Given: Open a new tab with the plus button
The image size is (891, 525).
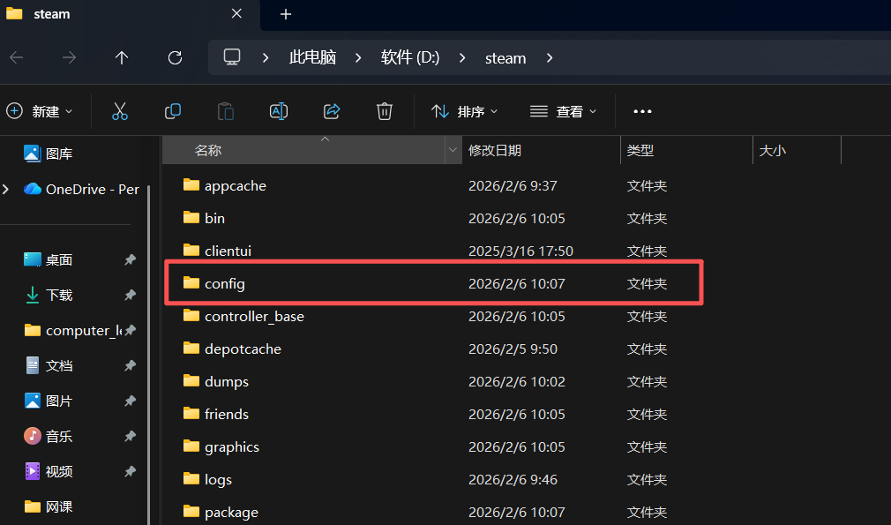Looking at the screenshot, I should 286,14.
